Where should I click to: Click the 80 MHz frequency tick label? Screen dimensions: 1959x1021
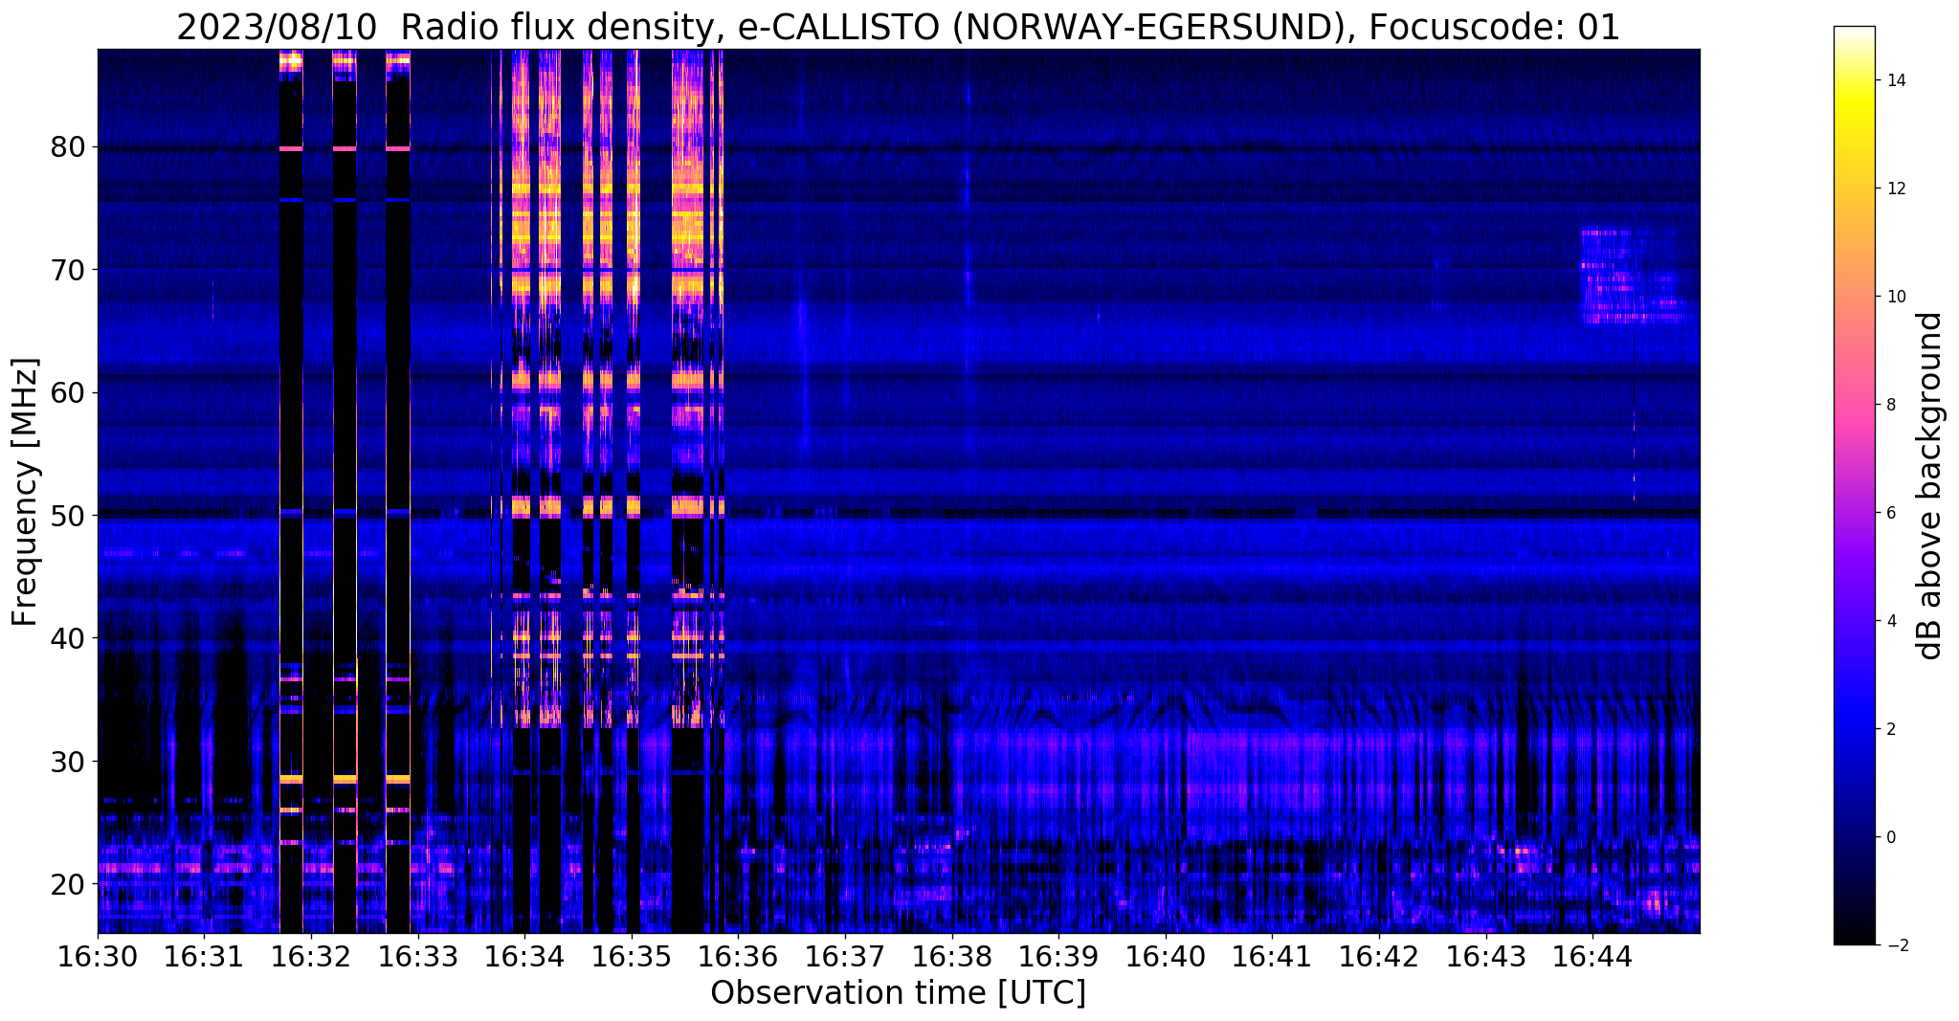tap(68, 147)
